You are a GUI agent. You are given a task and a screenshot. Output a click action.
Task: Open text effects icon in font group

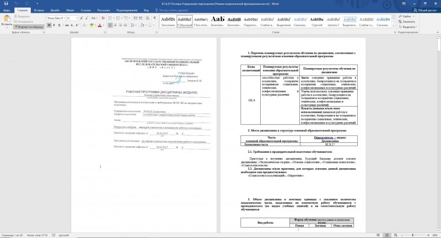84,25
